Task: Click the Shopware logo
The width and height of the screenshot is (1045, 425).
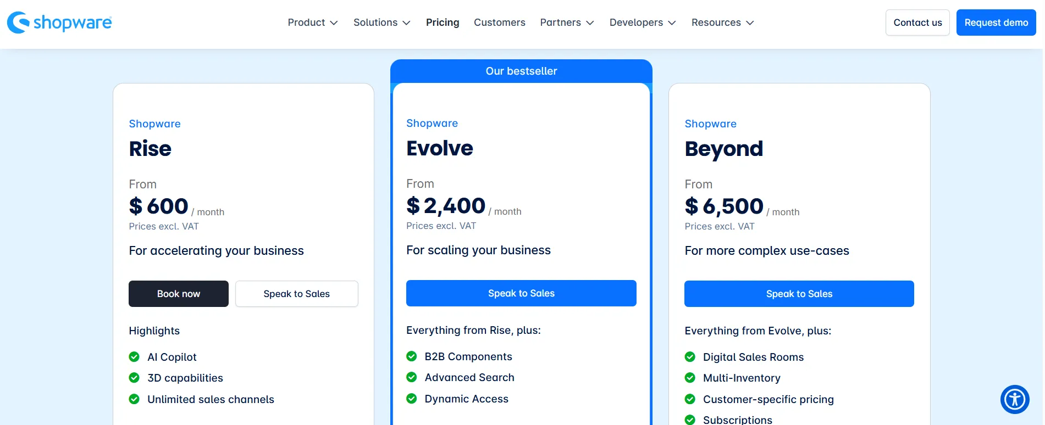Action: 59,23
